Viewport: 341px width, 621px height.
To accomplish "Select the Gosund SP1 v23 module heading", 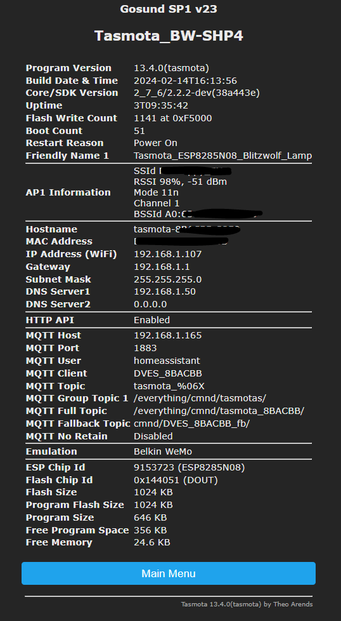I will (169, 9).
